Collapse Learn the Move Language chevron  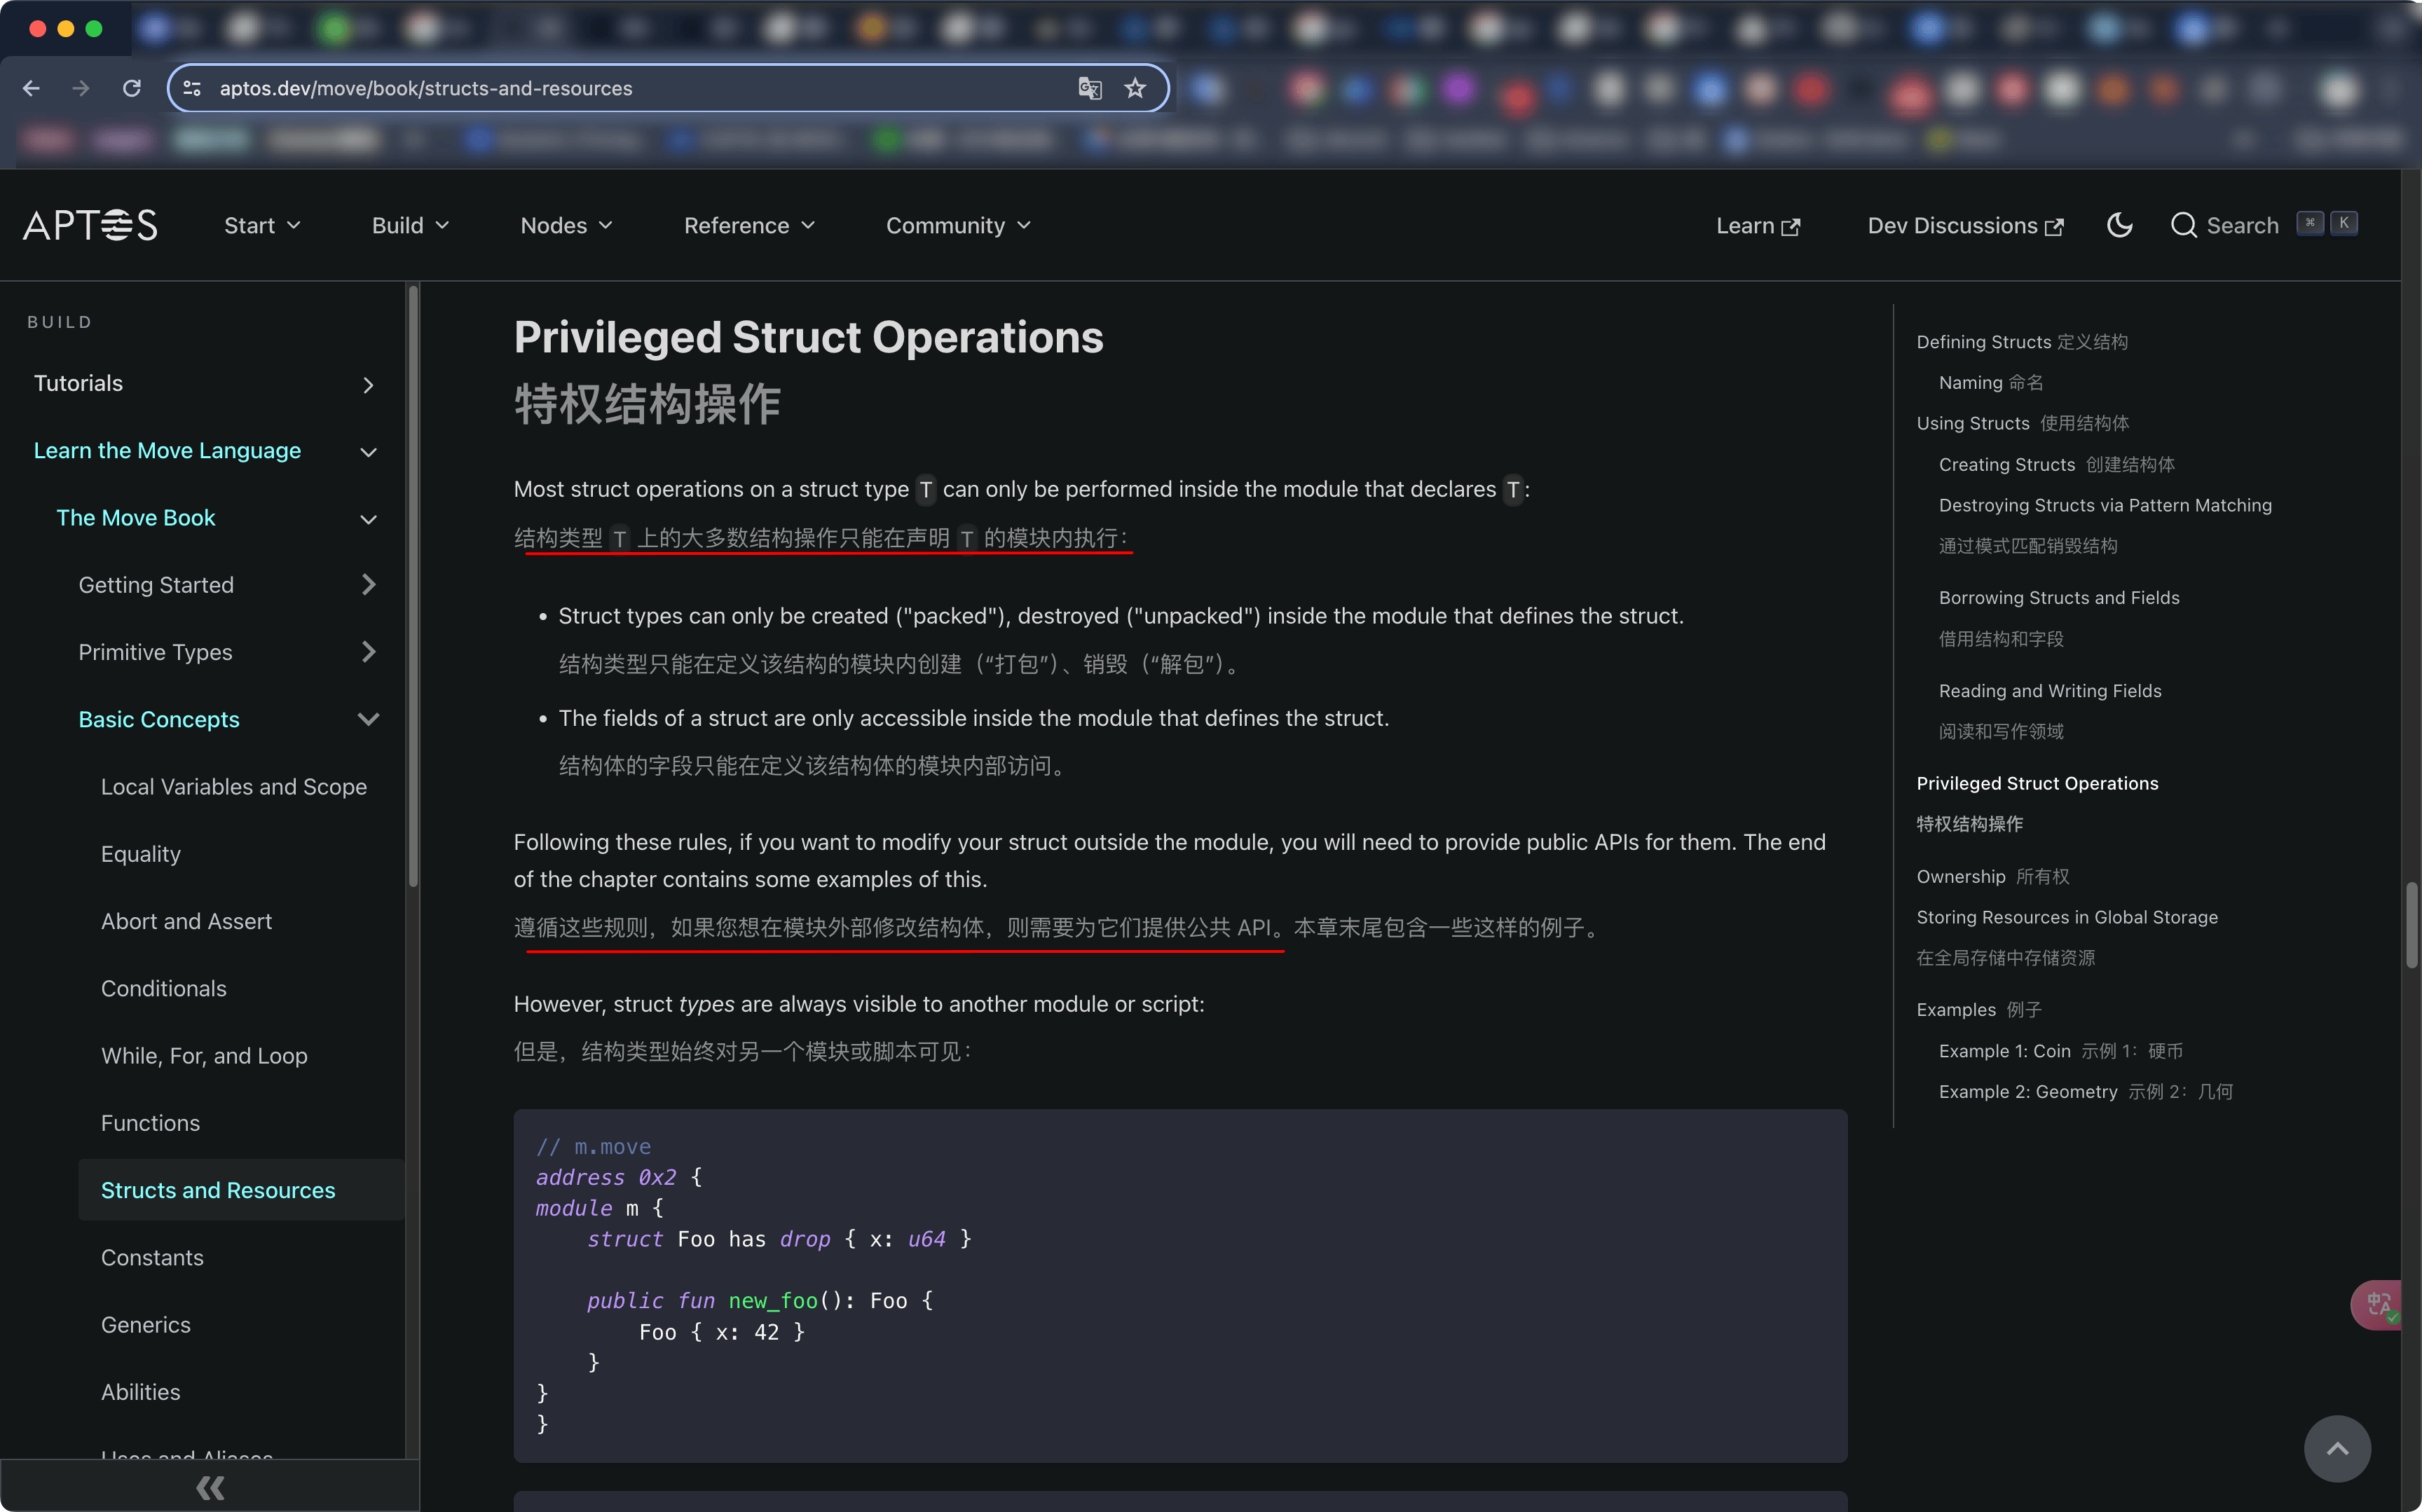368,452
